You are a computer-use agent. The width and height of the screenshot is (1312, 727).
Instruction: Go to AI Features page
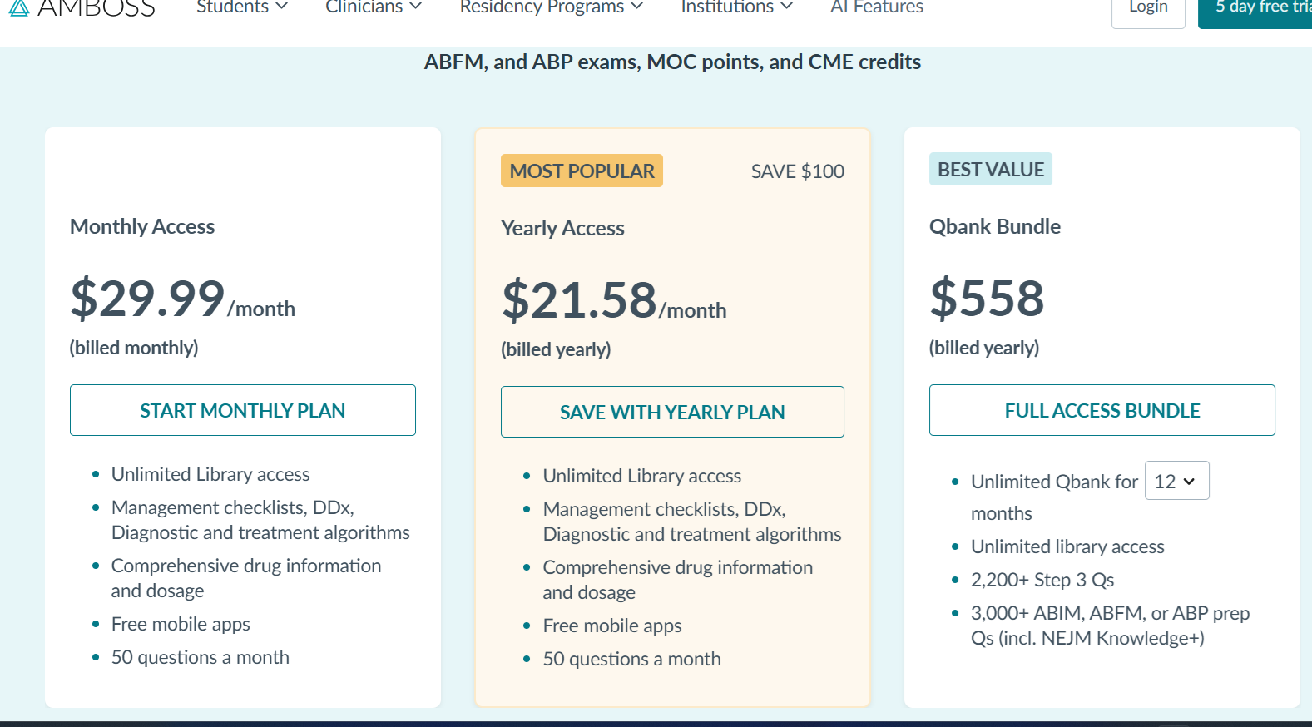[876, 7]
